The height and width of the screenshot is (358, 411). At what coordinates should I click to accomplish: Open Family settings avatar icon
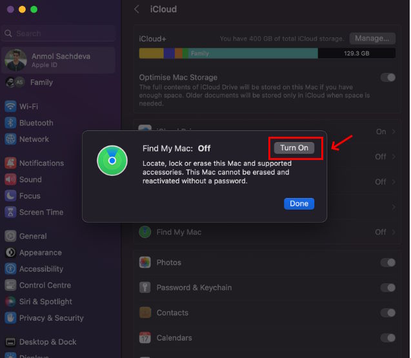(15, 83)
